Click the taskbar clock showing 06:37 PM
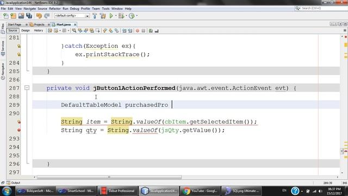Image resolution: width=348 pixels, height=196 pixels. pyautogui.click(x=334, y=191)
